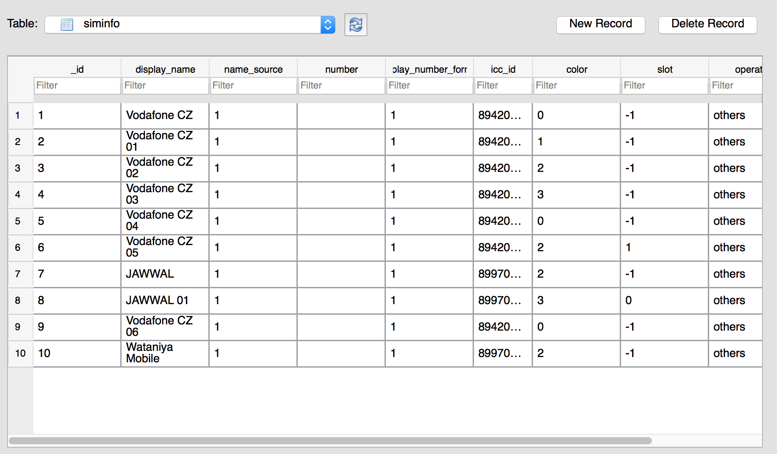Select the 'Vodafone CZ 05' cell
This screenshot has height=454, width=777.
165,248
